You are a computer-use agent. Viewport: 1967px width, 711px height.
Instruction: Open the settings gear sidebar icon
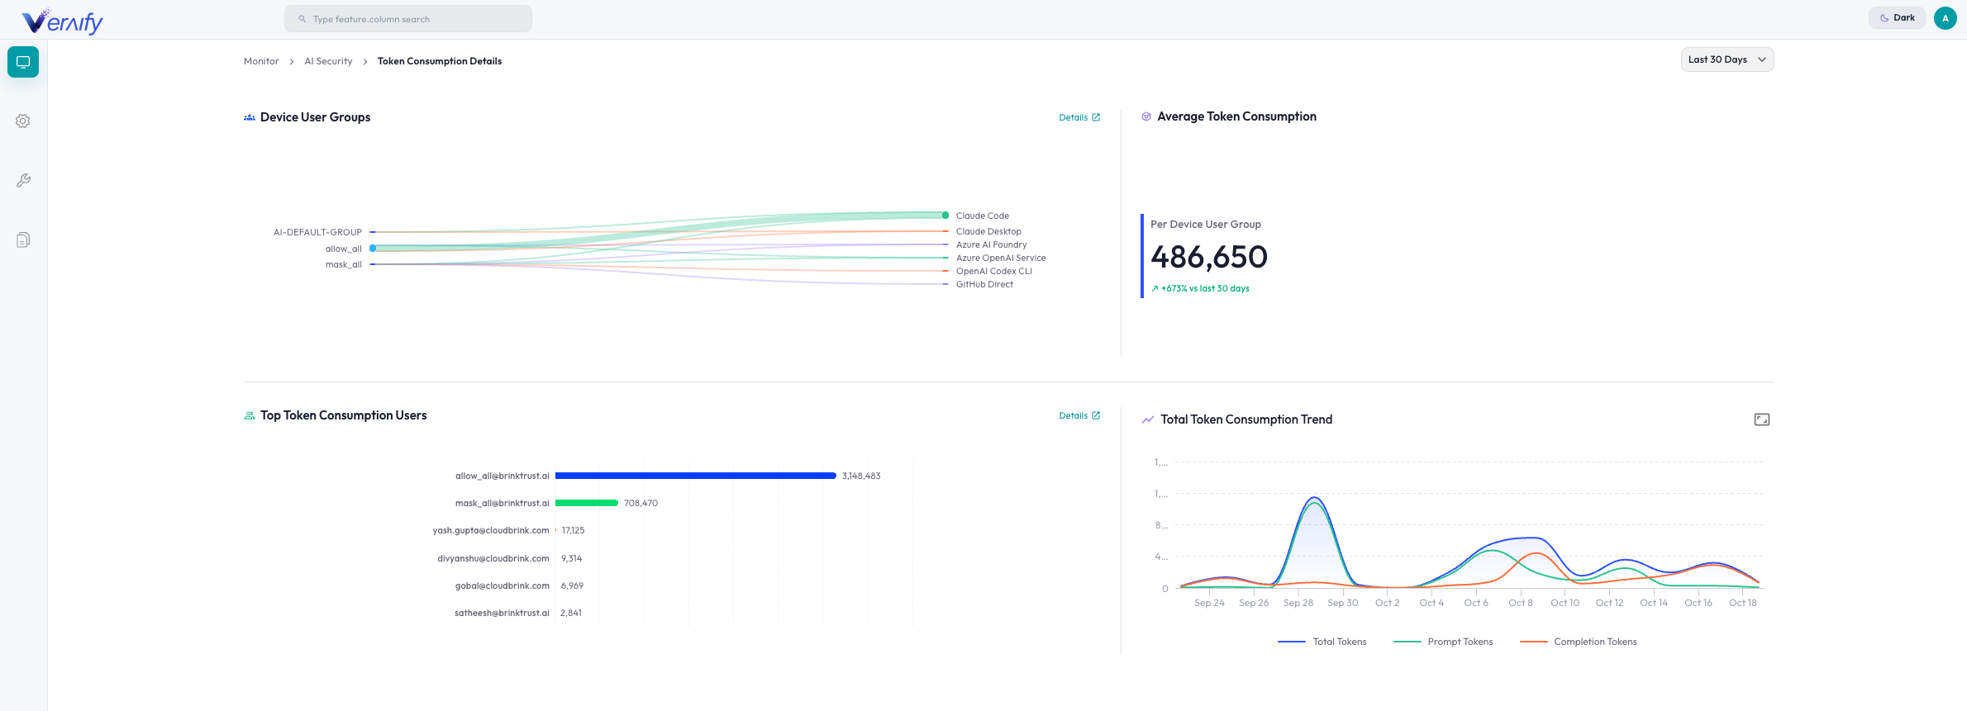(x=23, y=121)
